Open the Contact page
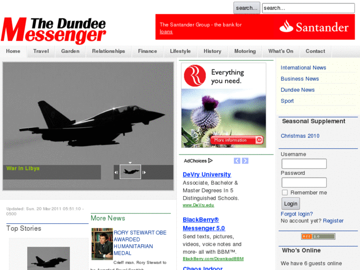The height and width of the screenshot is (270, 360). pyautogui.click(x=315, y=51)
